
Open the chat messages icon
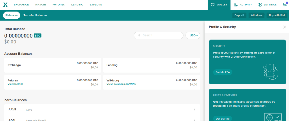click(285, 5)
